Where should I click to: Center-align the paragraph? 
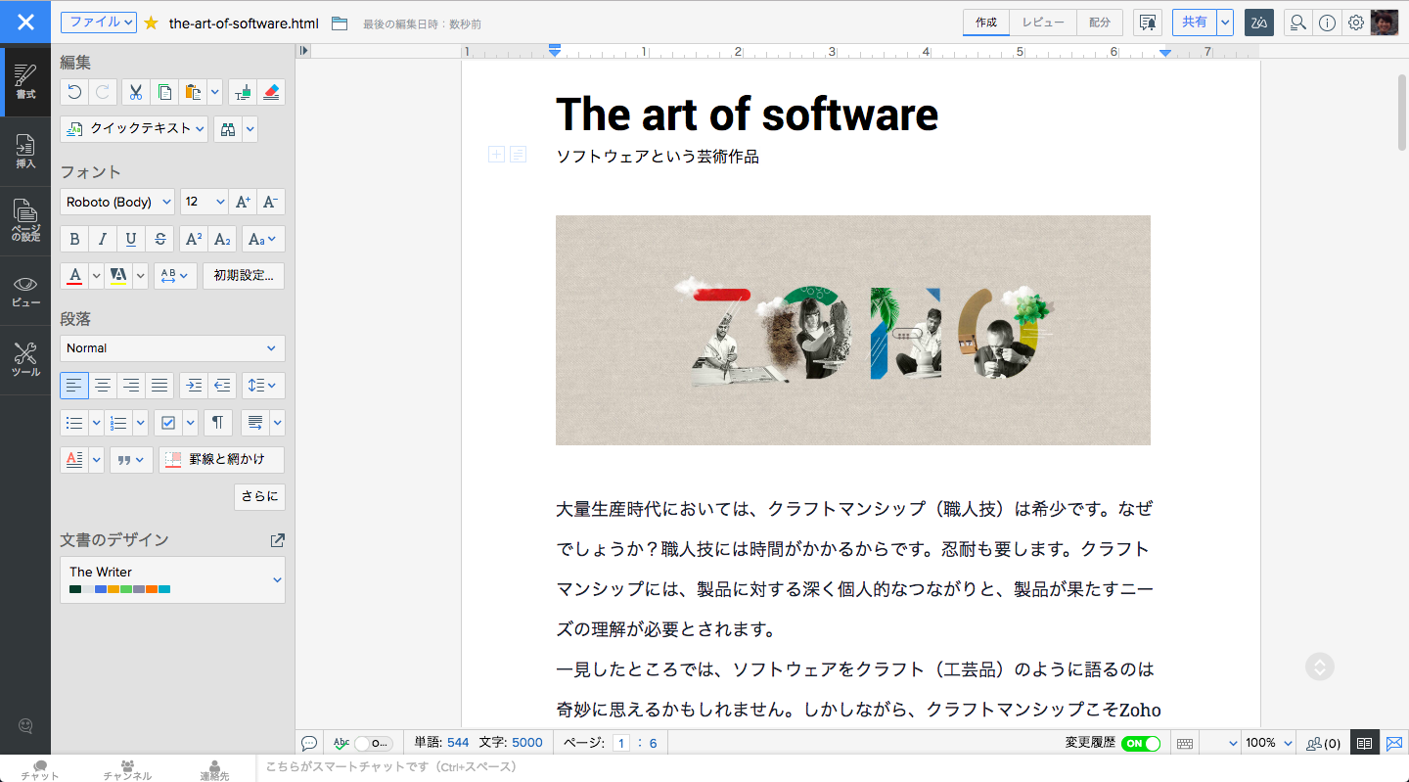click(103, 386)
